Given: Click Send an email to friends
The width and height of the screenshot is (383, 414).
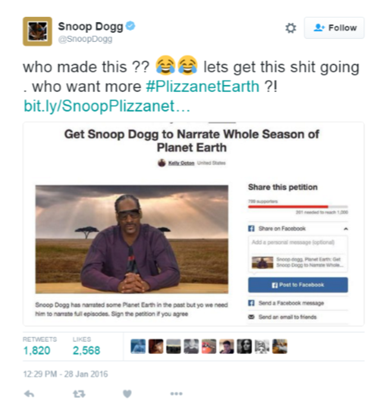Looking at the screenshot, I should pos(287,317).
